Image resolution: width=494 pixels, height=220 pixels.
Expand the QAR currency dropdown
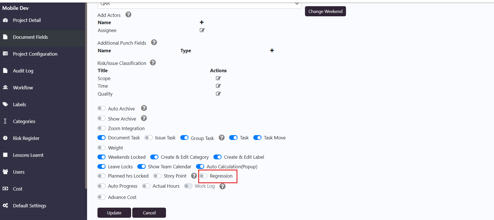tap(199, 4)
